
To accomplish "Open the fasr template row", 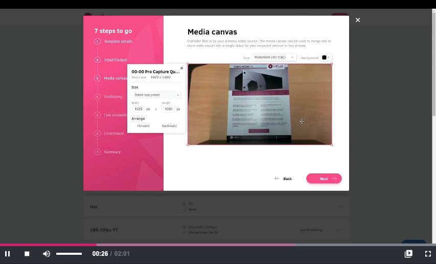I will pyautogui.click(x=216, y=207).
